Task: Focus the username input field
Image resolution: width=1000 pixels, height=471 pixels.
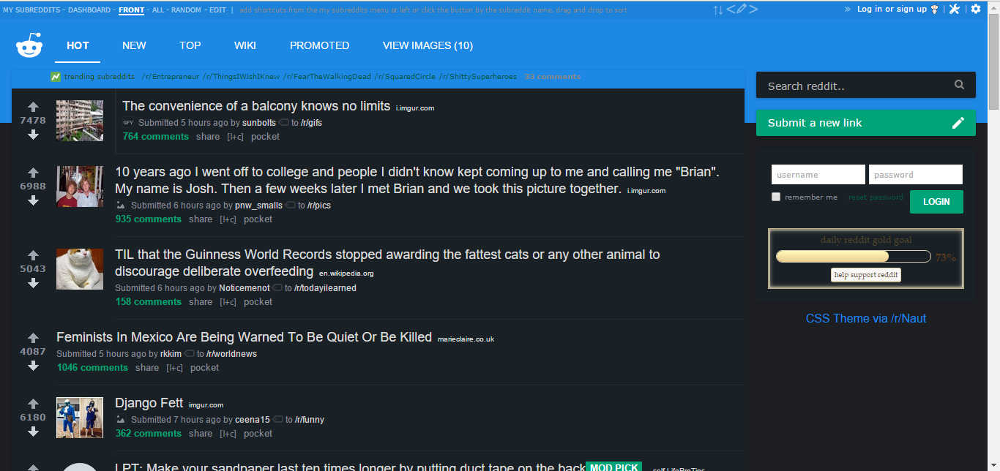Action: (818, 175)
